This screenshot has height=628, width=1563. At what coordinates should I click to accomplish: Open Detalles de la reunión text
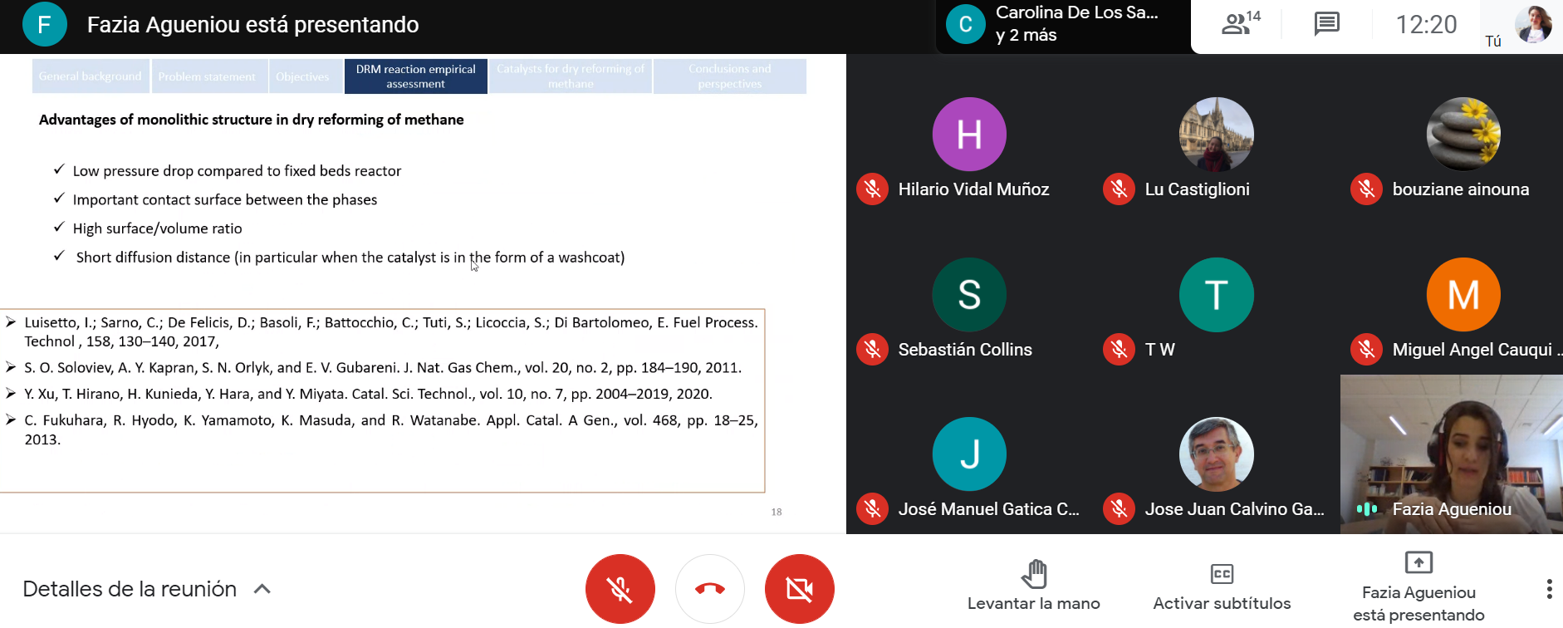(130, 589)
